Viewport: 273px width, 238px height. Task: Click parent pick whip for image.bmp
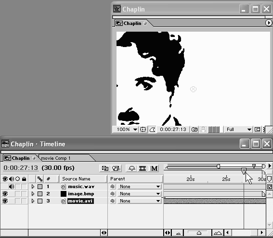(x=113, y=194)
